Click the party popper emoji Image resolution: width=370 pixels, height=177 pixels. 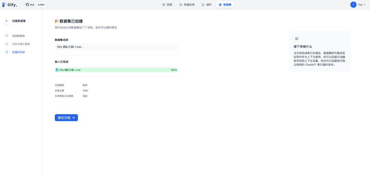tap(57, 21)
